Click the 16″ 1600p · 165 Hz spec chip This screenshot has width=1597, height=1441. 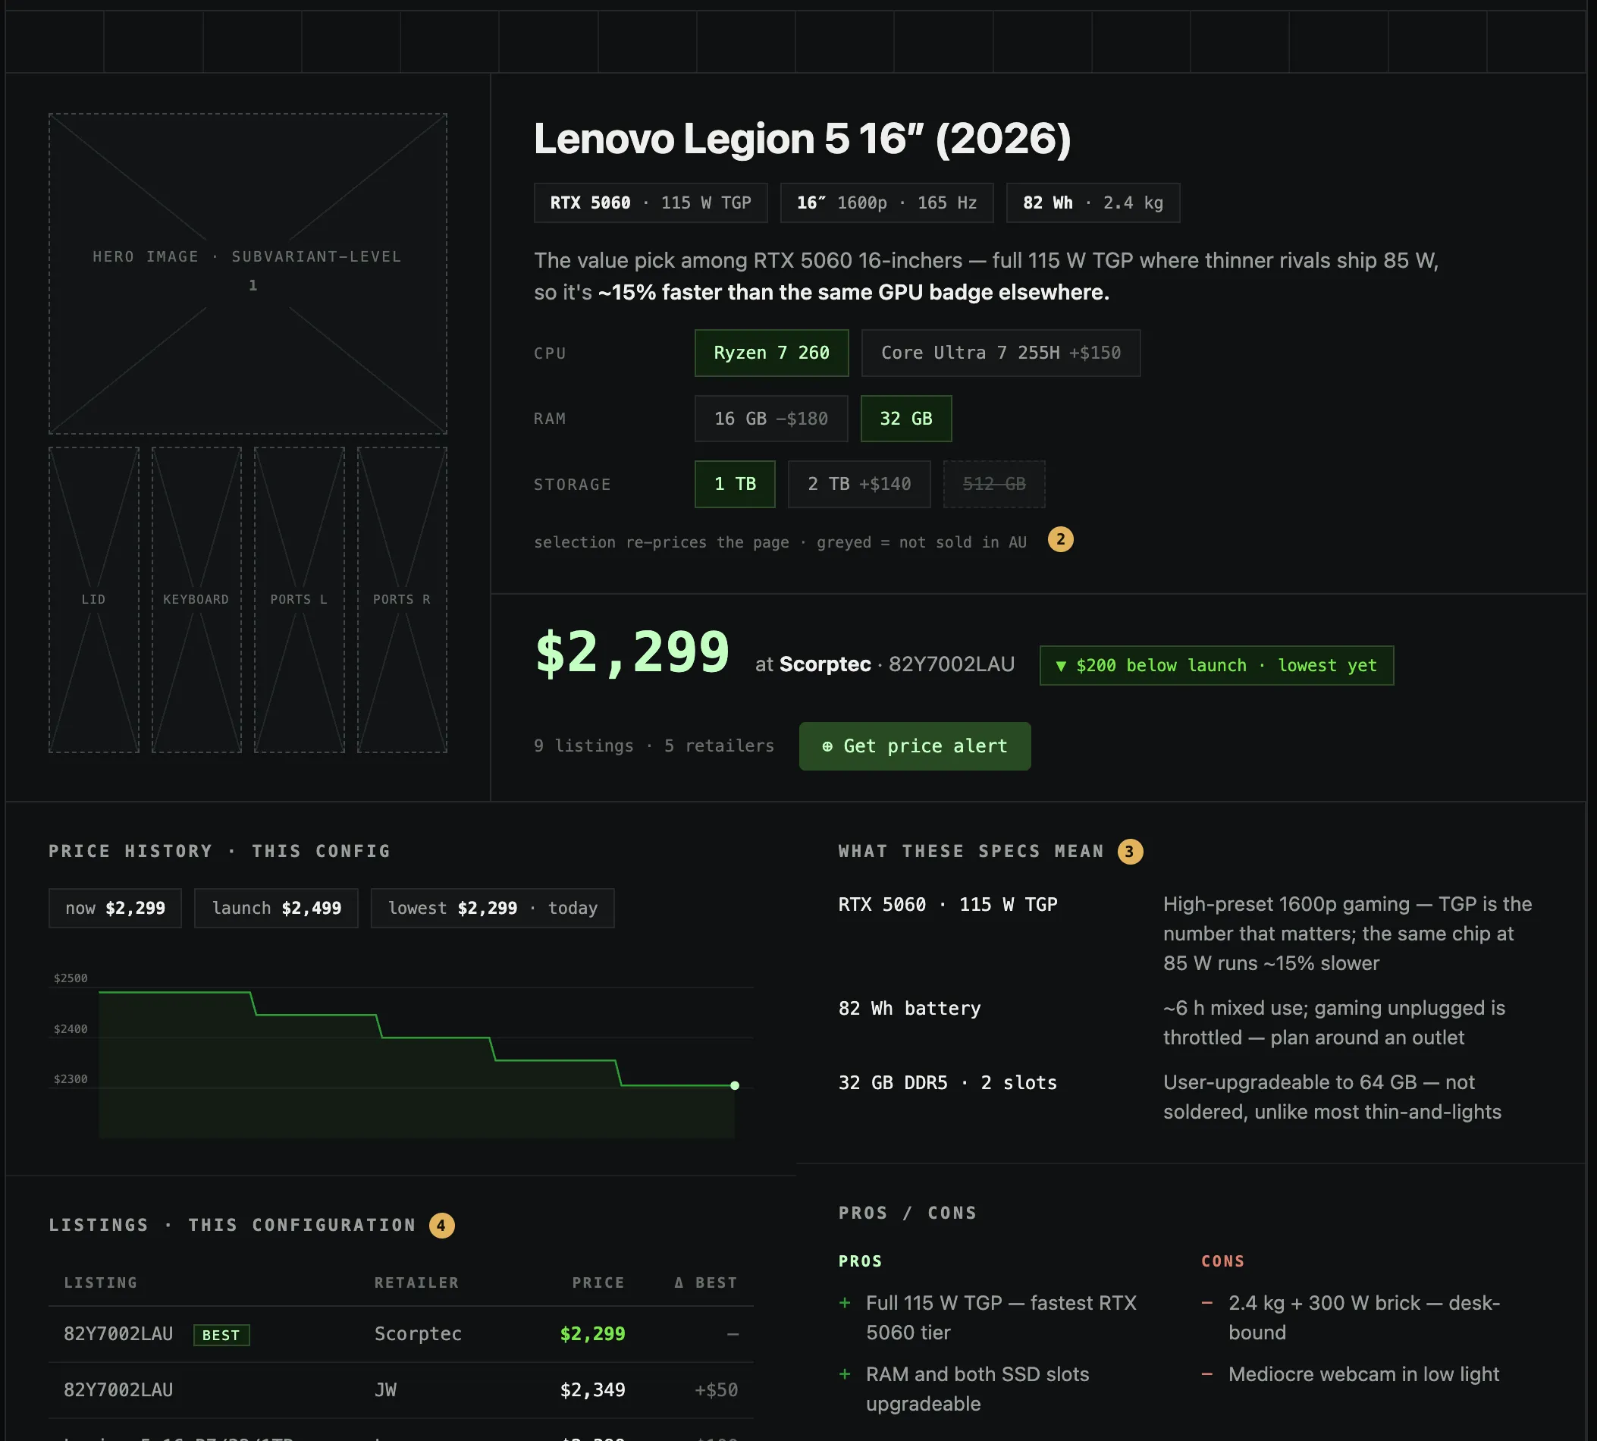[886, 202]
